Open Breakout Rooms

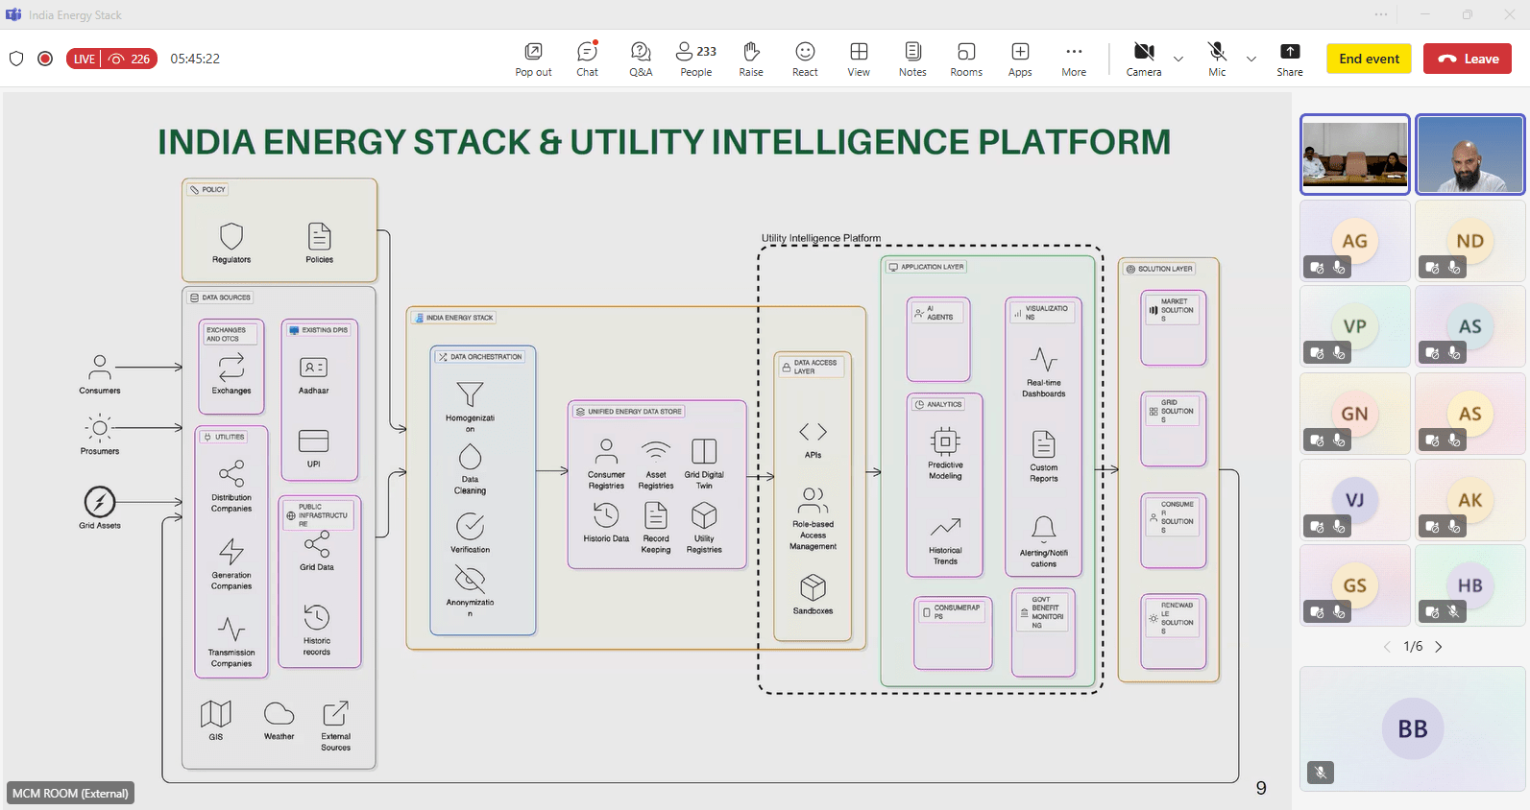coord(966,59)
